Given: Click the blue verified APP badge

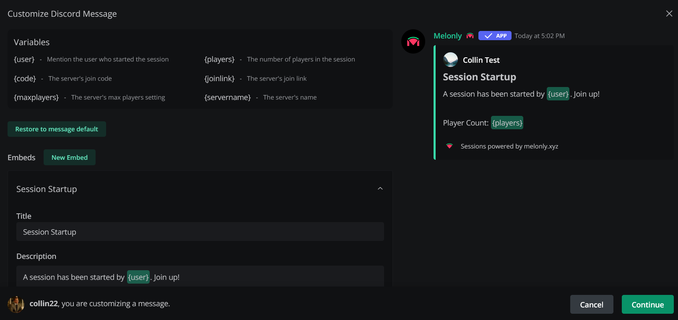Looking at the screenshot, I should click(495, 36).
